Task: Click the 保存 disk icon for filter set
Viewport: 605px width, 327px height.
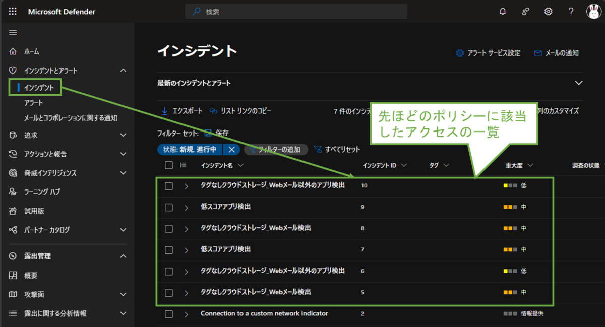Action: [x=208, y=133]
